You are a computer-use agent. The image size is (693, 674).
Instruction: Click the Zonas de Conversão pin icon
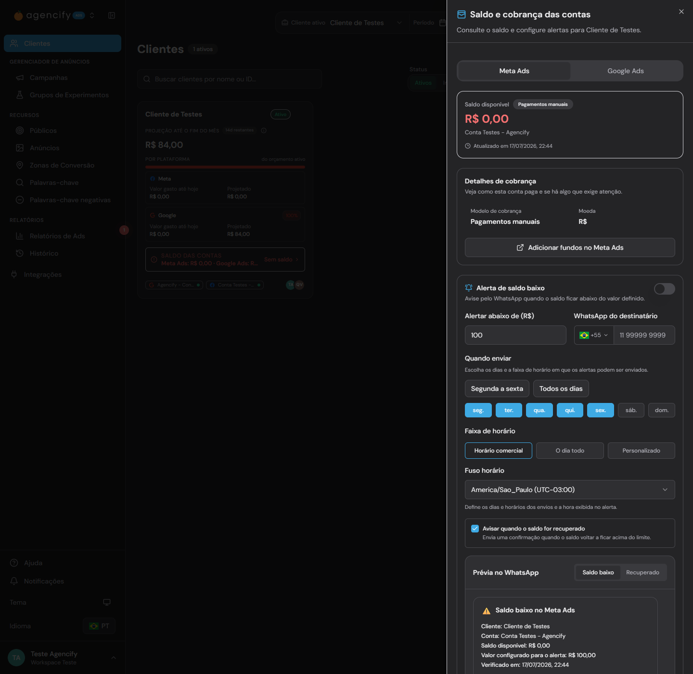coord(20,165)
